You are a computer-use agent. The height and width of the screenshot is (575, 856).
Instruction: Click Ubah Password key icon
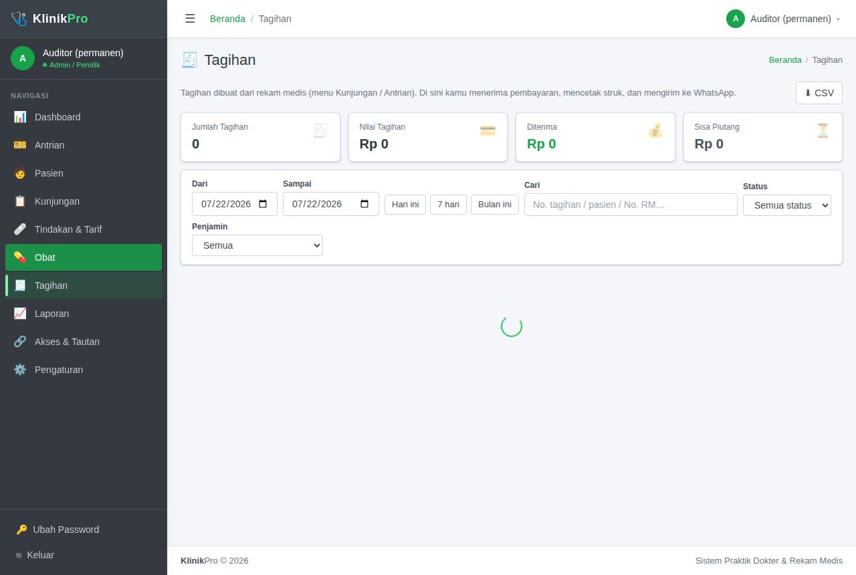point(21,530)
